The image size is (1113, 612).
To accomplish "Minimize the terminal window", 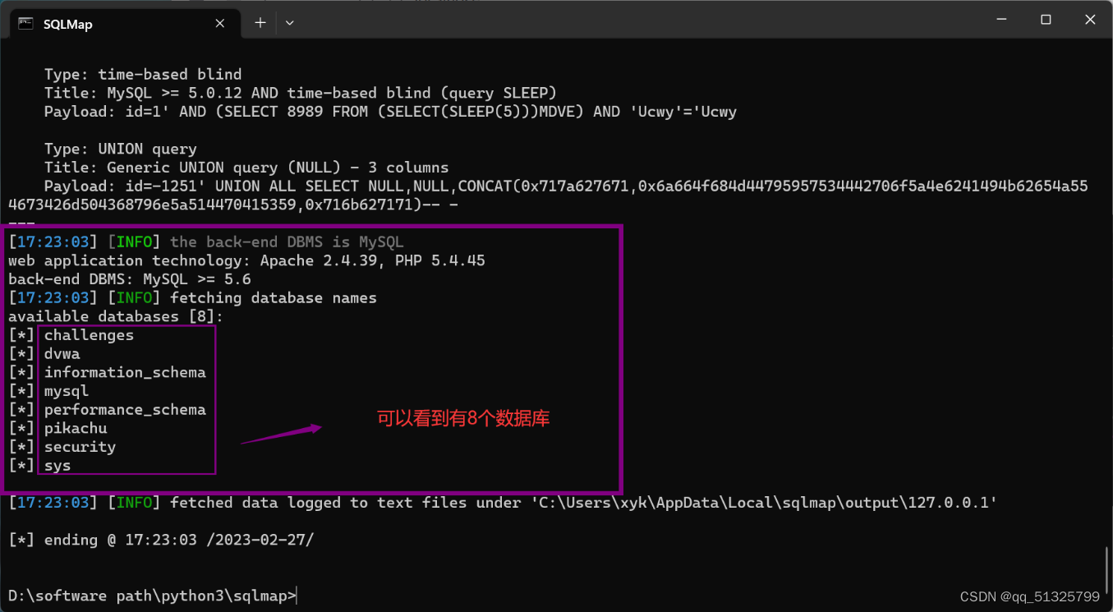I will coord(1001,20).
